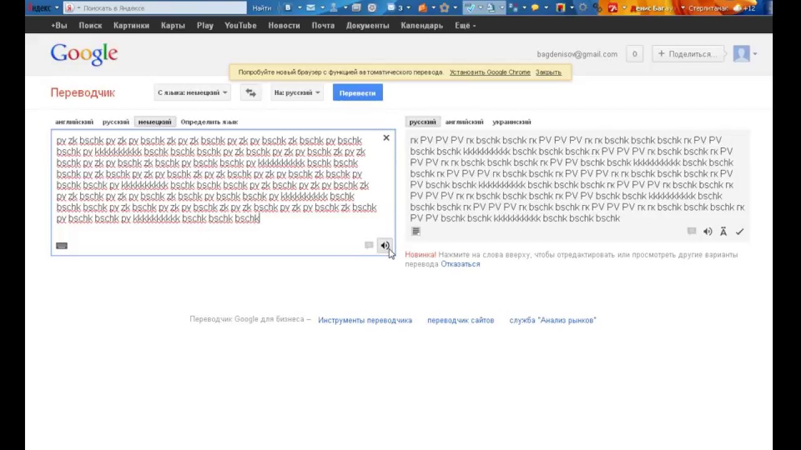Open Карты in the Google bar

173,26
